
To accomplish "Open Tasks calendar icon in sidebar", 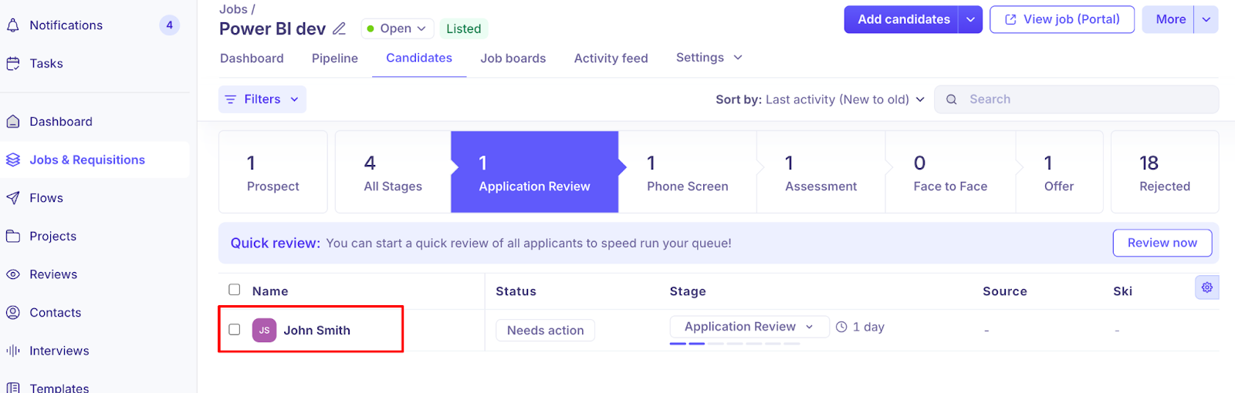I will point(13,64).
